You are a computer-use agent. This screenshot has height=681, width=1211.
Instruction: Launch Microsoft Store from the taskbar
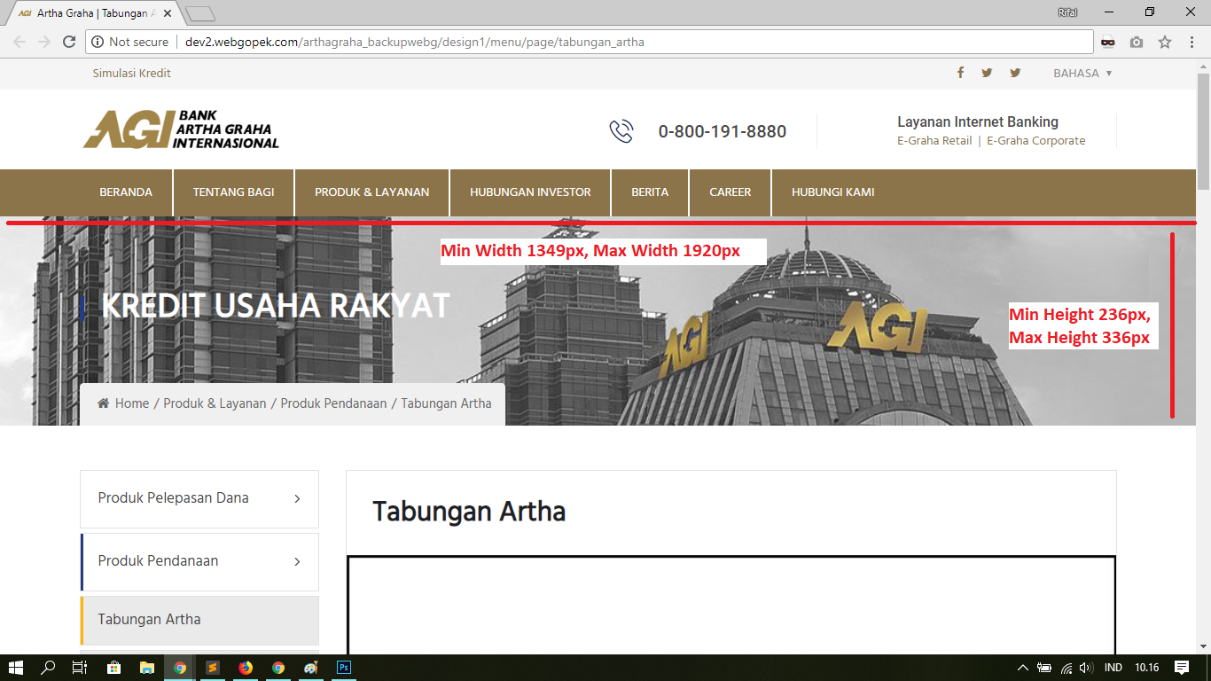pos(113,668)
